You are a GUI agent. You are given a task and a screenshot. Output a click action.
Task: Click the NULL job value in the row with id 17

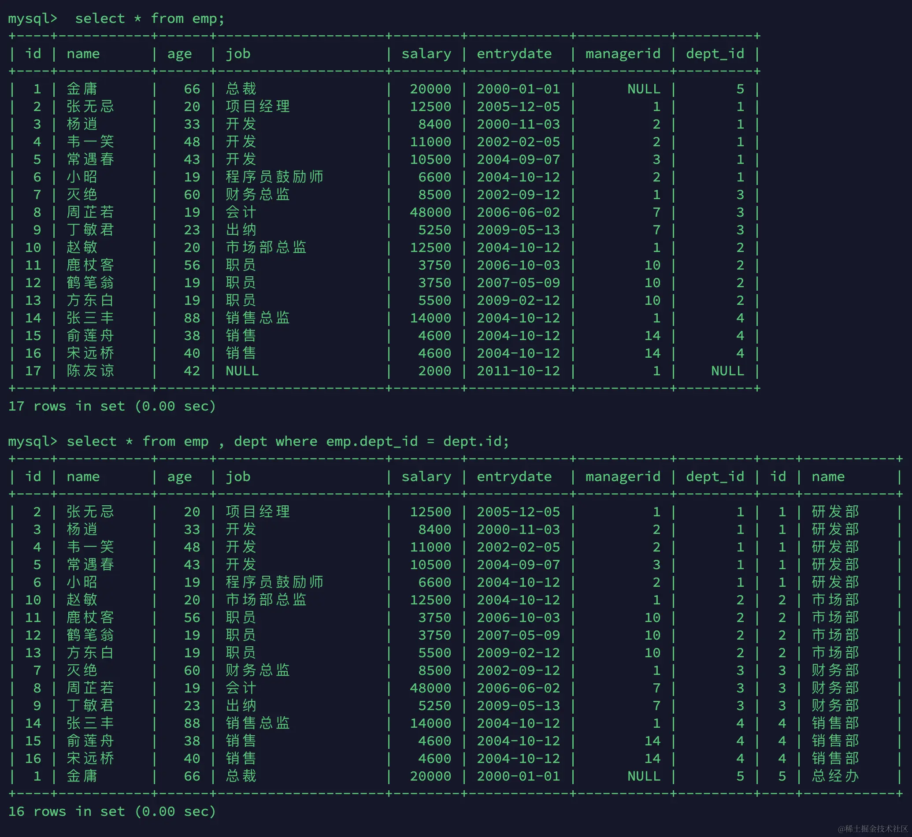[x=242, y=371]
